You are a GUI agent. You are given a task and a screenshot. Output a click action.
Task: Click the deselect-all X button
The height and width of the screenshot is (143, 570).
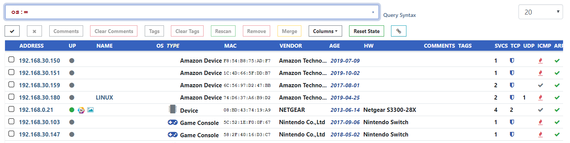34,31
